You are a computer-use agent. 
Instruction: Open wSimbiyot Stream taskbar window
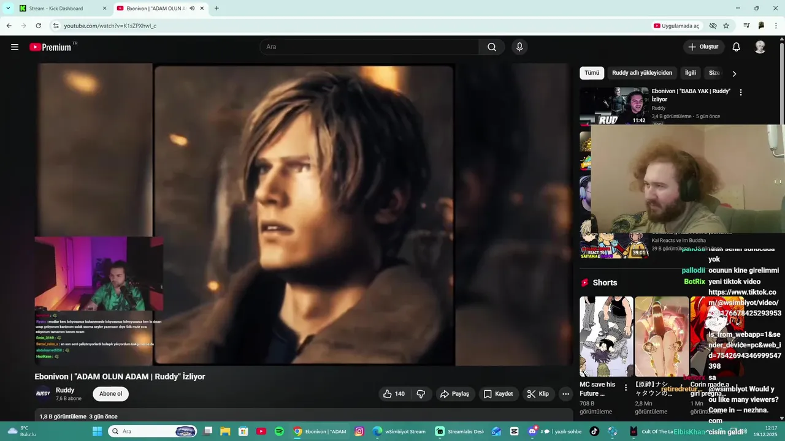coord(399,431)
